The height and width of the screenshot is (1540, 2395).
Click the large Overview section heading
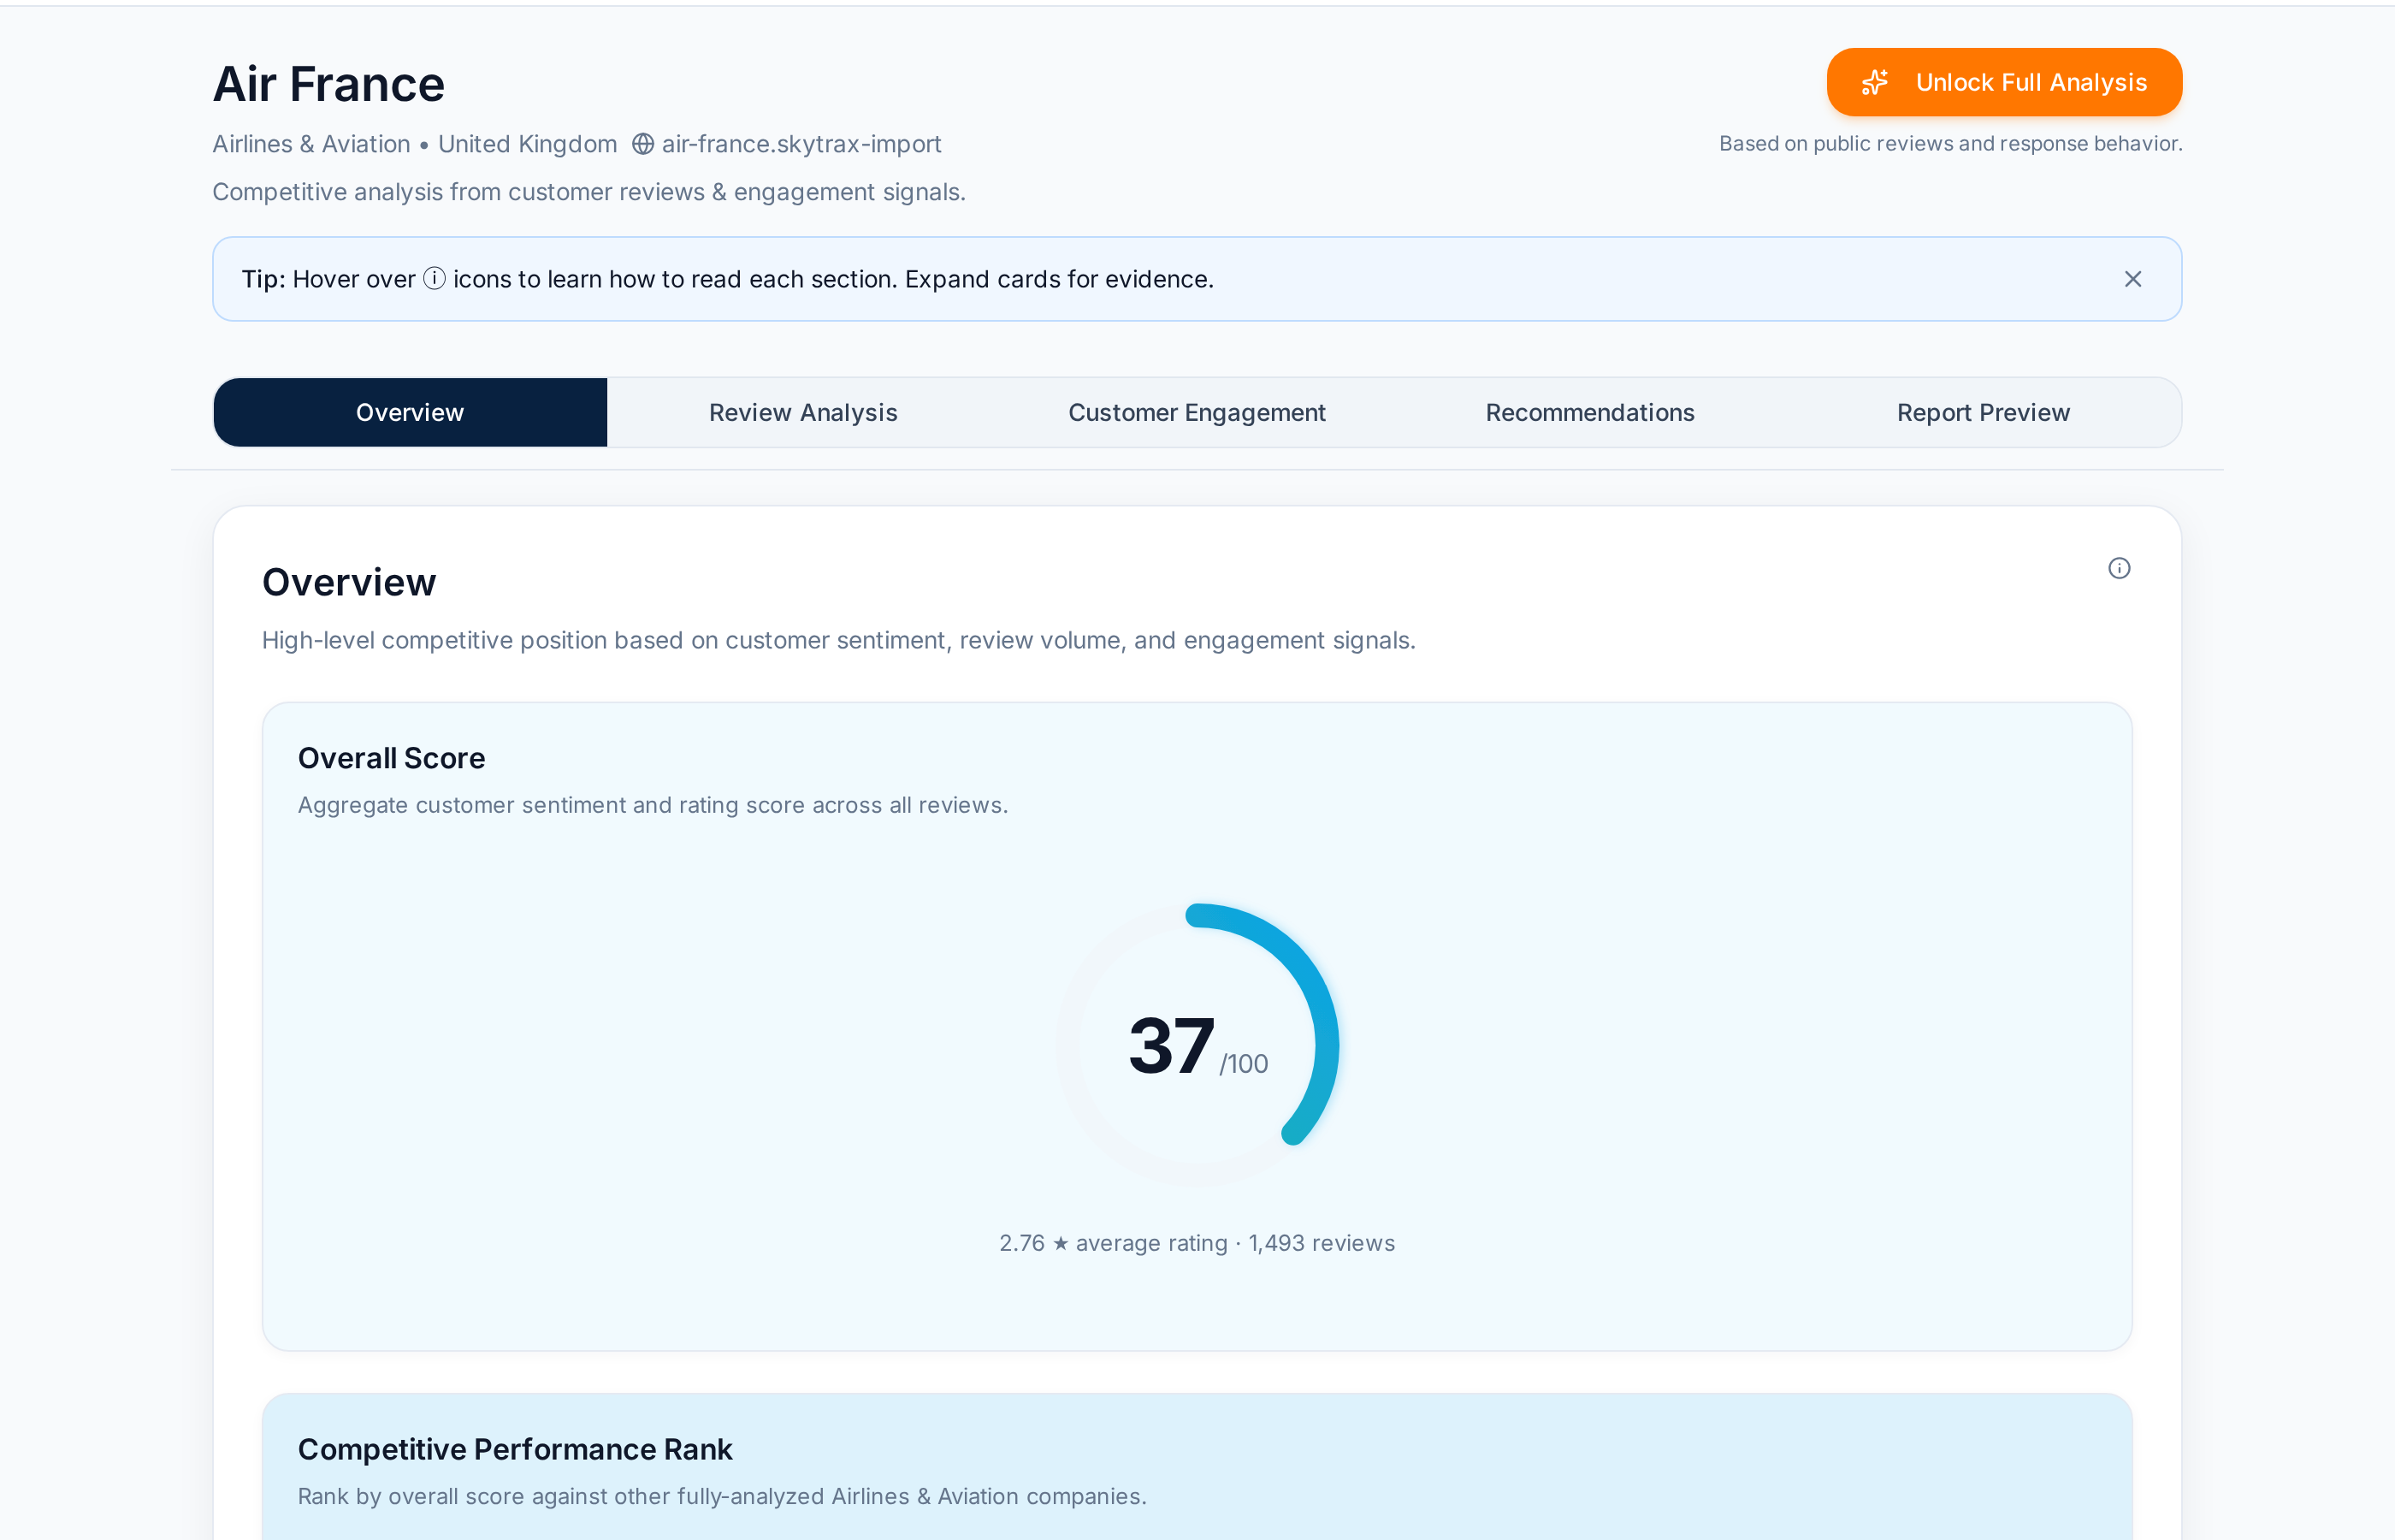(x=349, y=582)
